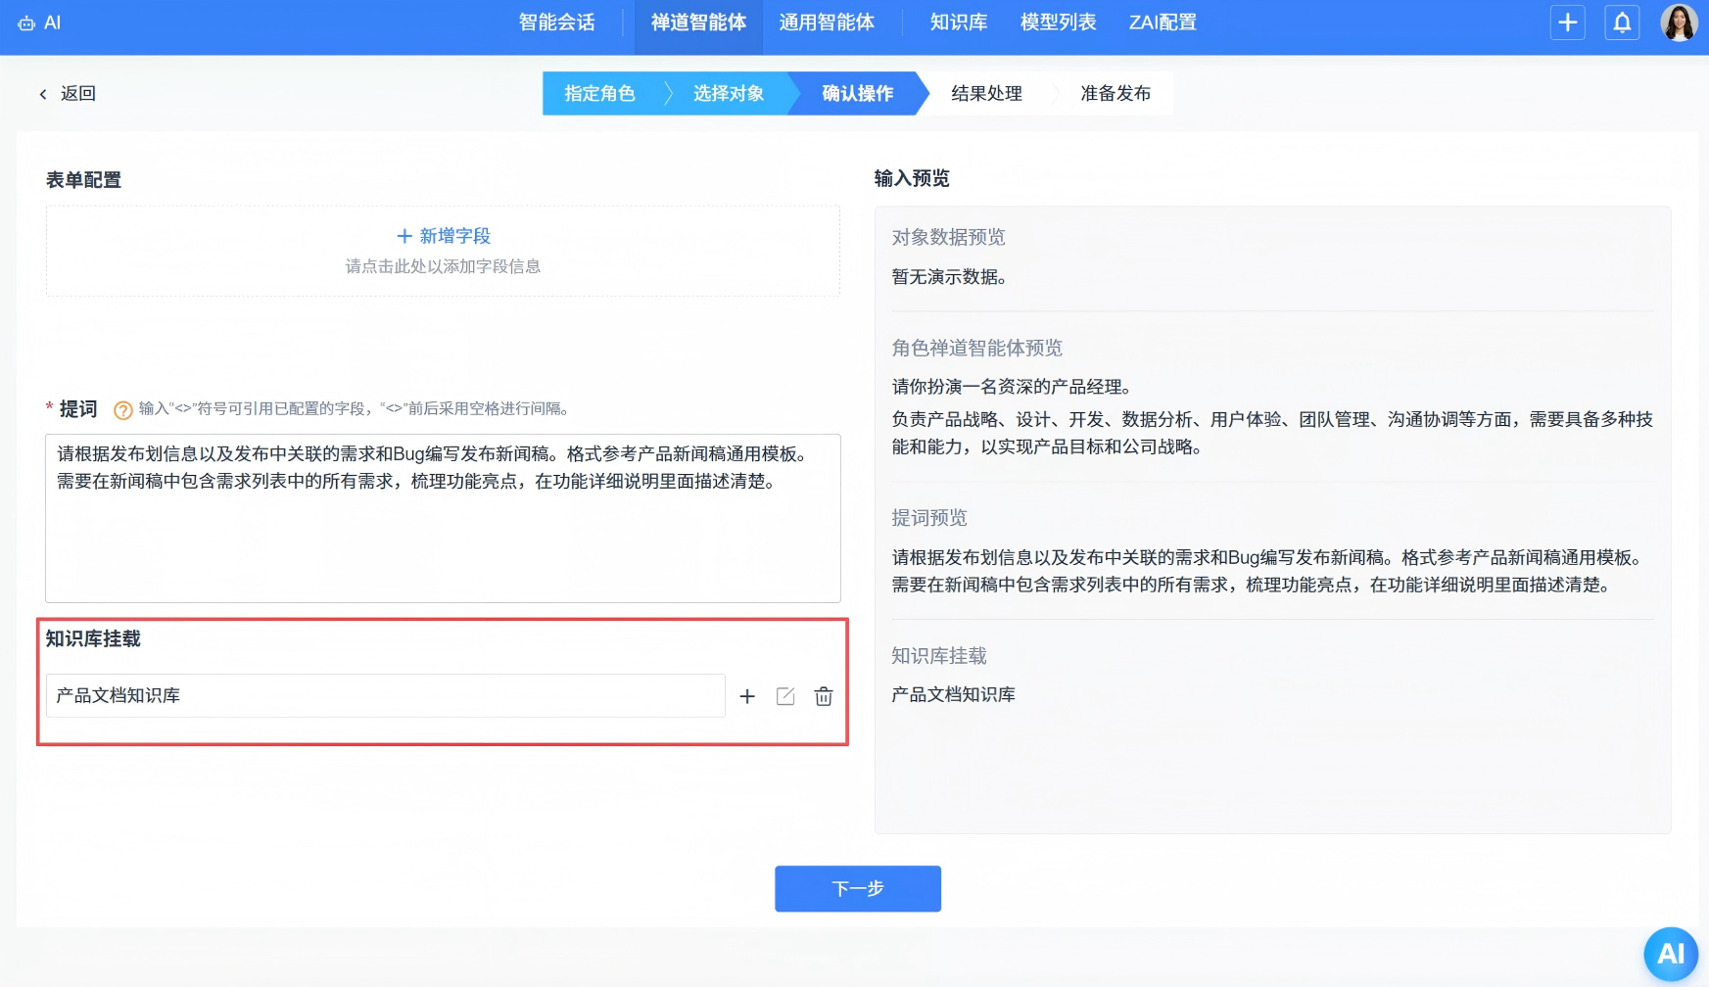Select the 模型列表 menu item
This screenshot has height=987, width=1709.
tap(1057, 23)
